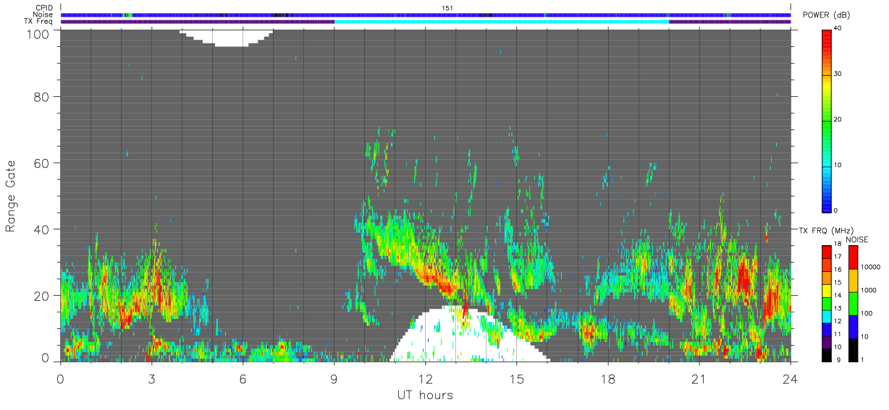Click the 100 label in NOISE legend

pyautogui.click(x=867, y=313)
